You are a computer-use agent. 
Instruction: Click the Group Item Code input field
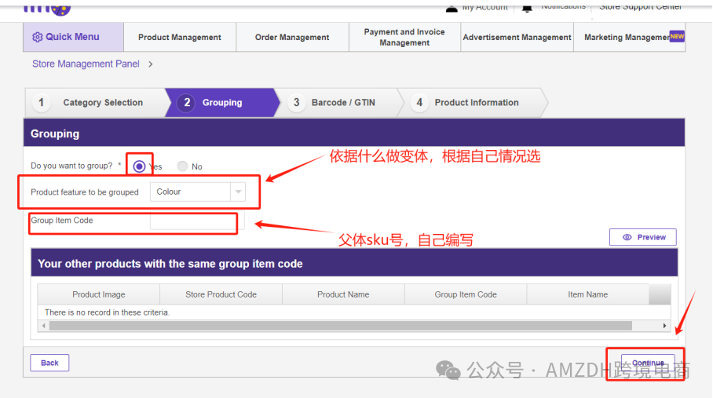tap(197, 221)
